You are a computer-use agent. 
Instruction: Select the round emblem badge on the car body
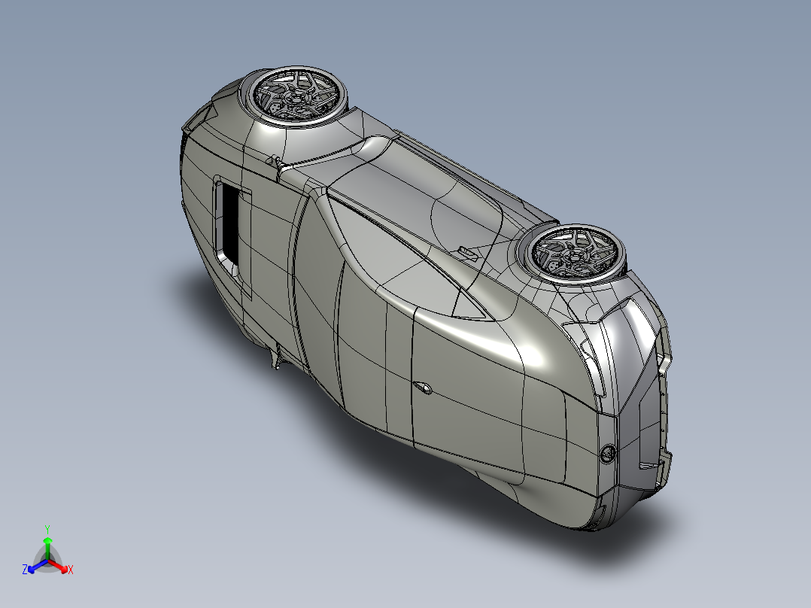[608, 453]
